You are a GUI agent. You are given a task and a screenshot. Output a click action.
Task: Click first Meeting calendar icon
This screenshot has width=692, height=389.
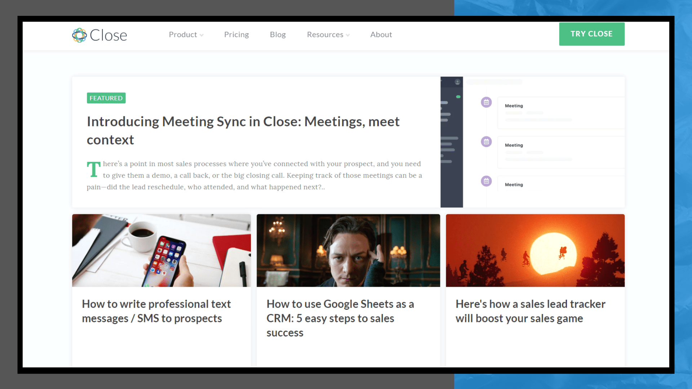486,102
